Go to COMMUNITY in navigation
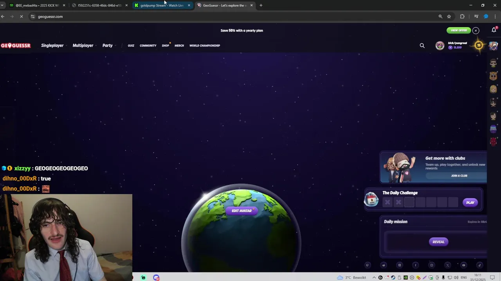This screenshot has height=281, width=501. pyautogui.click(x=148, y=46)
